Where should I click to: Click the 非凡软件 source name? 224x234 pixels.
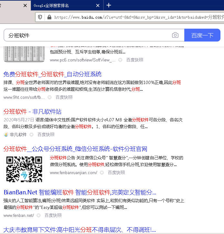18,135
